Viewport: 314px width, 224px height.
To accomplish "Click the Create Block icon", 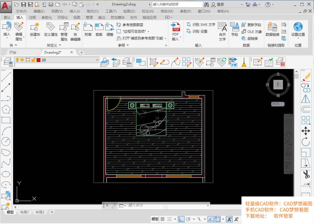I will point(35,27).
